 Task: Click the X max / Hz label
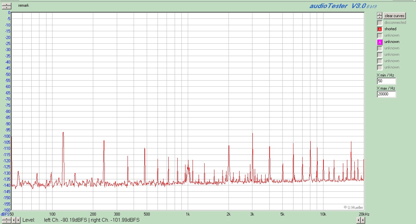(386, 88)
